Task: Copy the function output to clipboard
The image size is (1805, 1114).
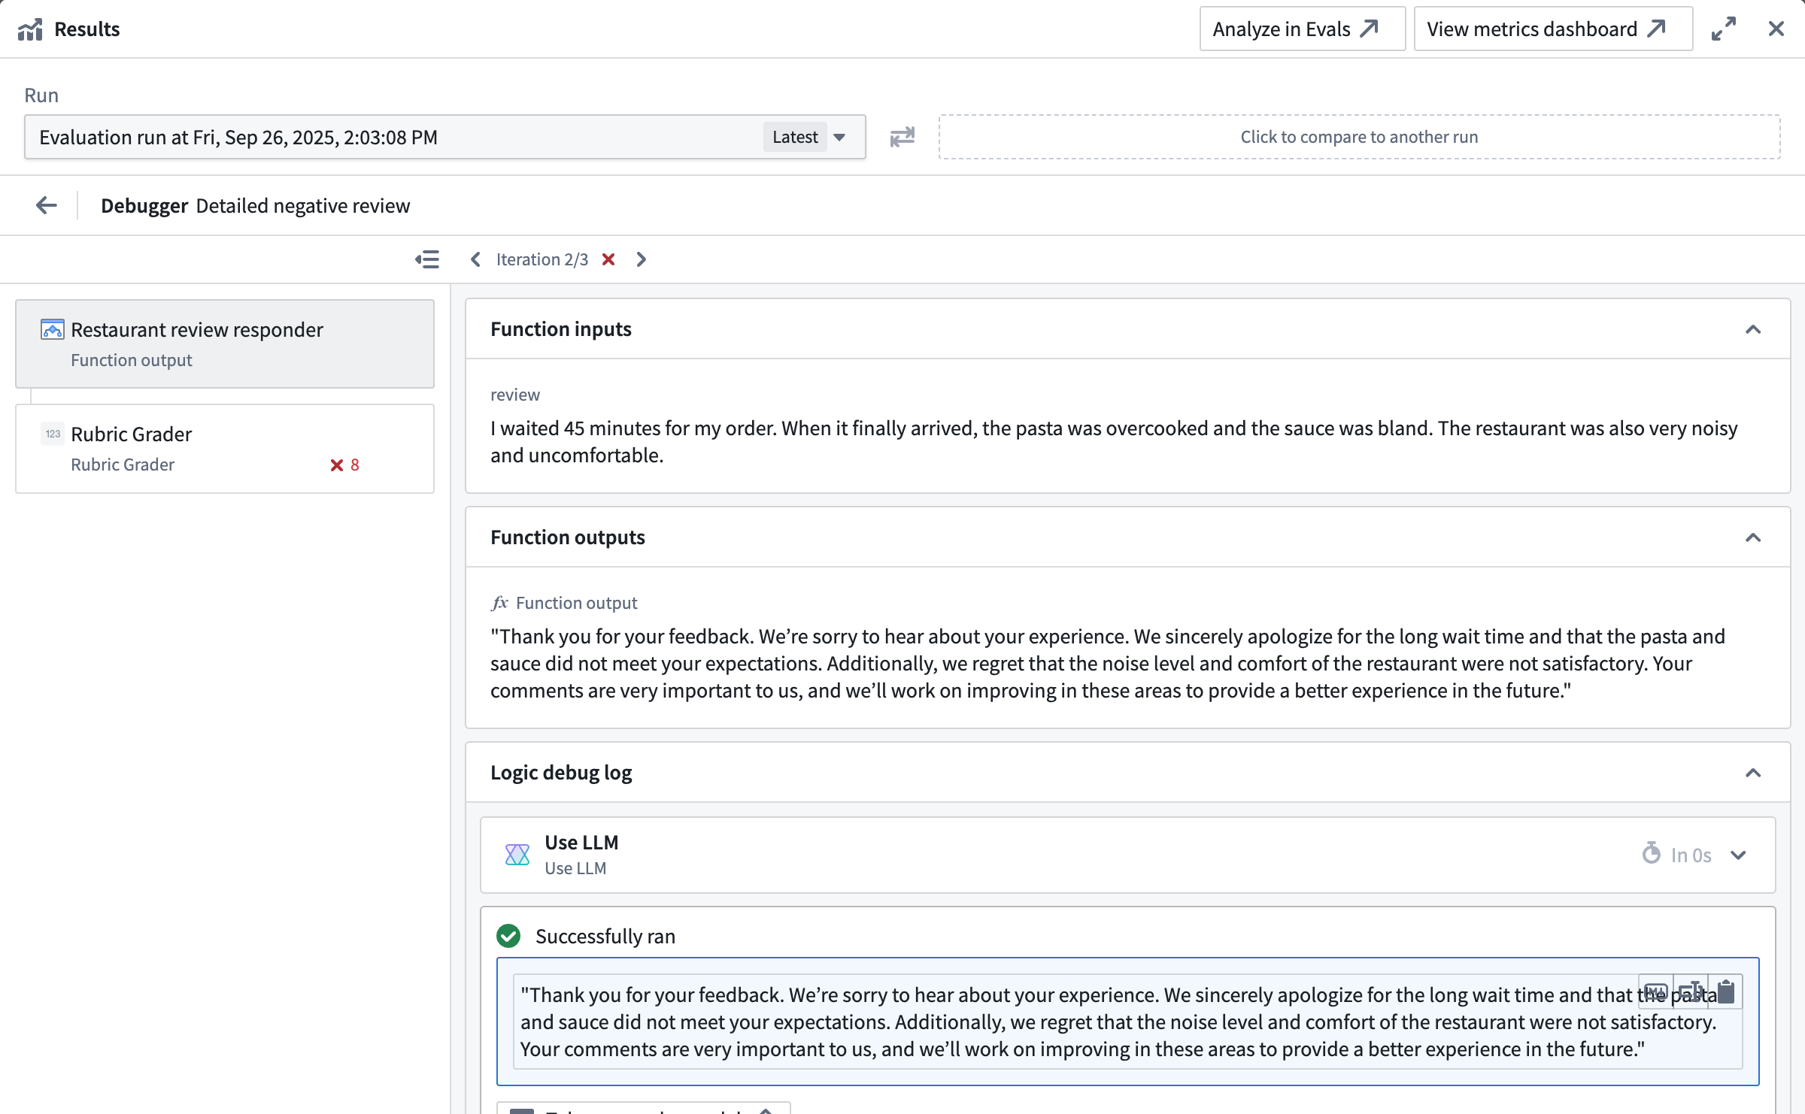Action: point(1727,991)
